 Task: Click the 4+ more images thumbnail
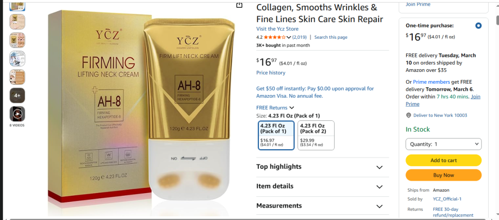(x=17, y=95)
